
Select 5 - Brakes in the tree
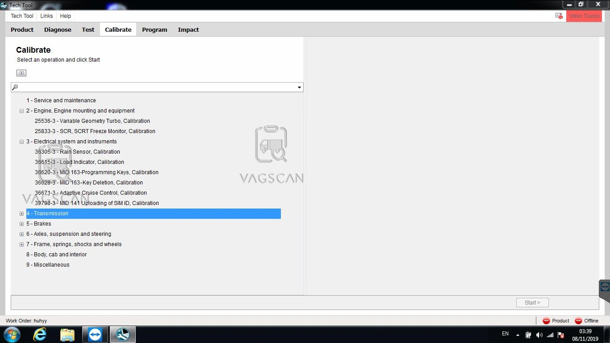click(x=39, y=224)
